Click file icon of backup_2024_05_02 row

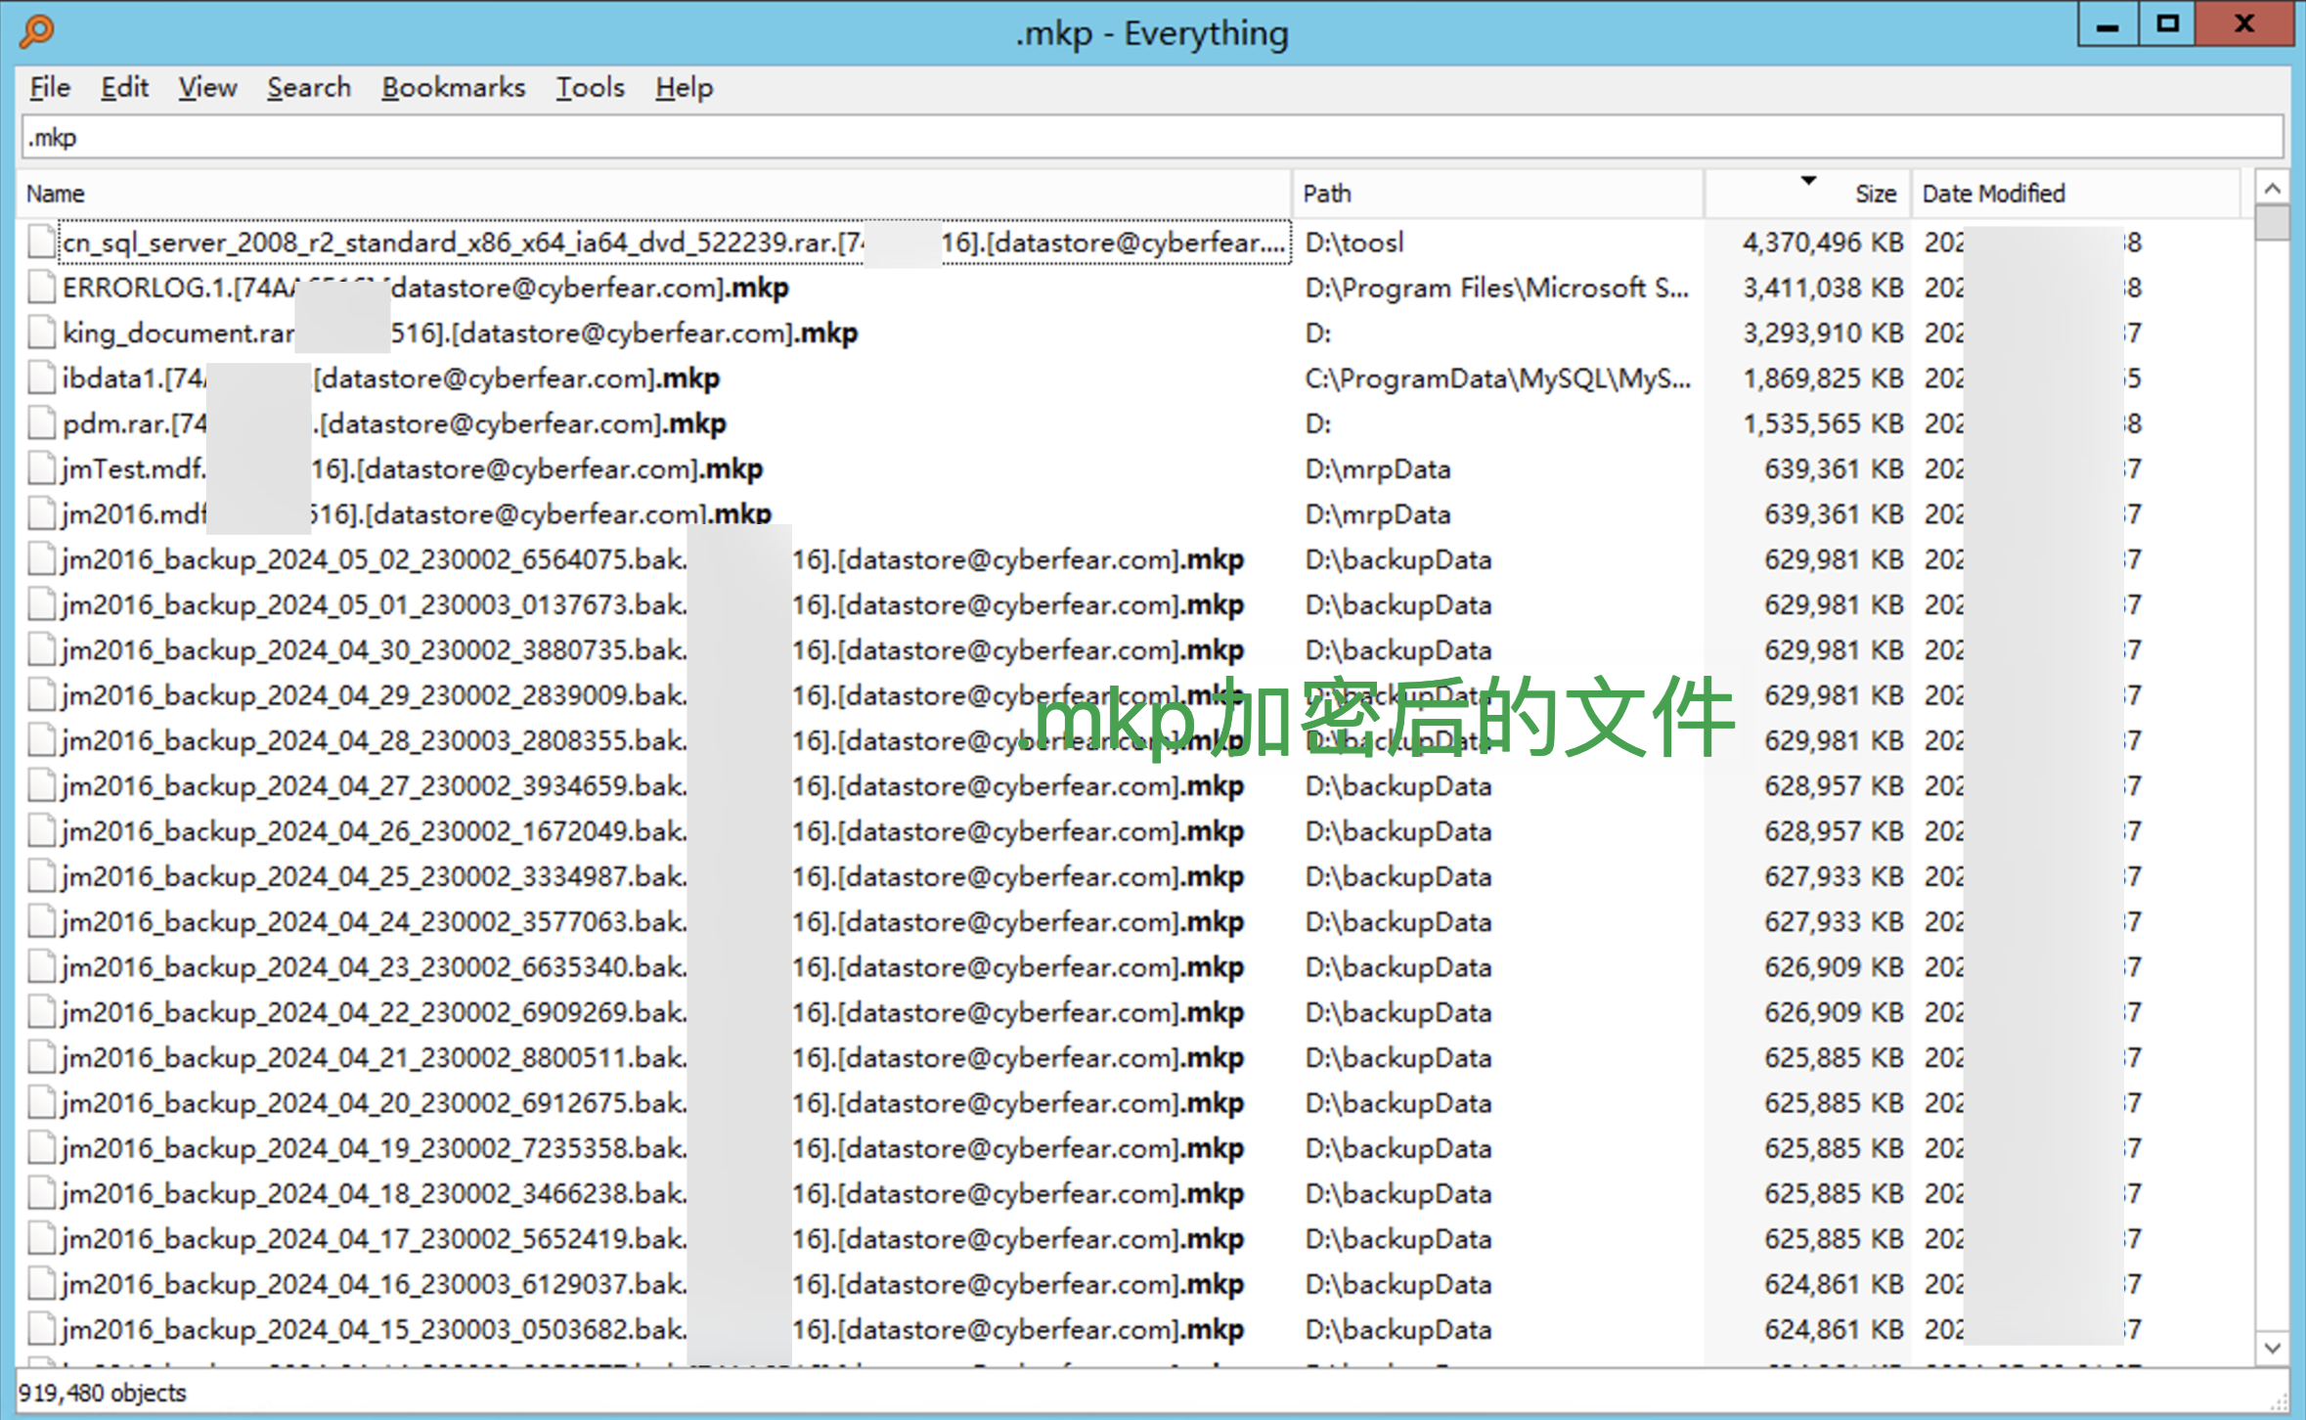[41, 559]
